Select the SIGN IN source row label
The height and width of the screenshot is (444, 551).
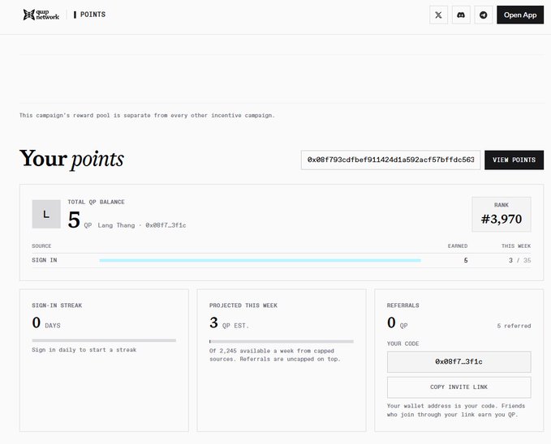click(45, 260)
